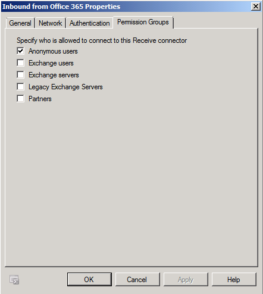Click the Cancel button
Screen dimensions: 263x294
coord(137,279)
